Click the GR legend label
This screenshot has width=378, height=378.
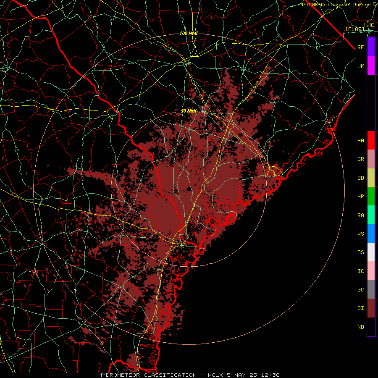361,159
